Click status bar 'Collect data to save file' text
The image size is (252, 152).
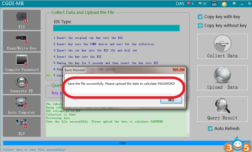click(34, 149)
